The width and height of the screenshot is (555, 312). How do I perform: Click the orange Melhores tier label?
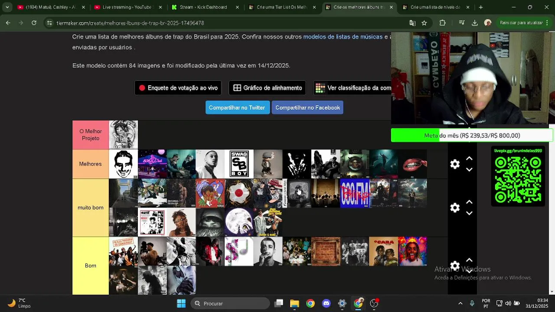tap(91, 164)
